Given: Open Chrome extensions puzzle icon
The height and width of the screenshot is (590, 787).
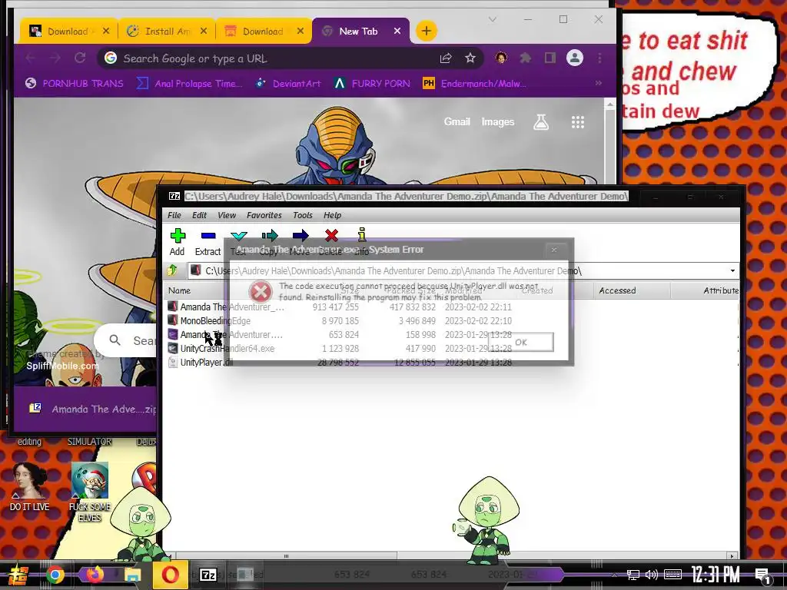Looking at the screenshot, I should (526, 58).
